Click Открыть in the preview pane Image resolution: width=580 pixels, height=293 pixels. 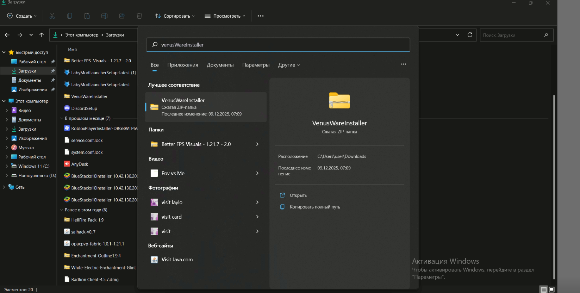[298, 195]
